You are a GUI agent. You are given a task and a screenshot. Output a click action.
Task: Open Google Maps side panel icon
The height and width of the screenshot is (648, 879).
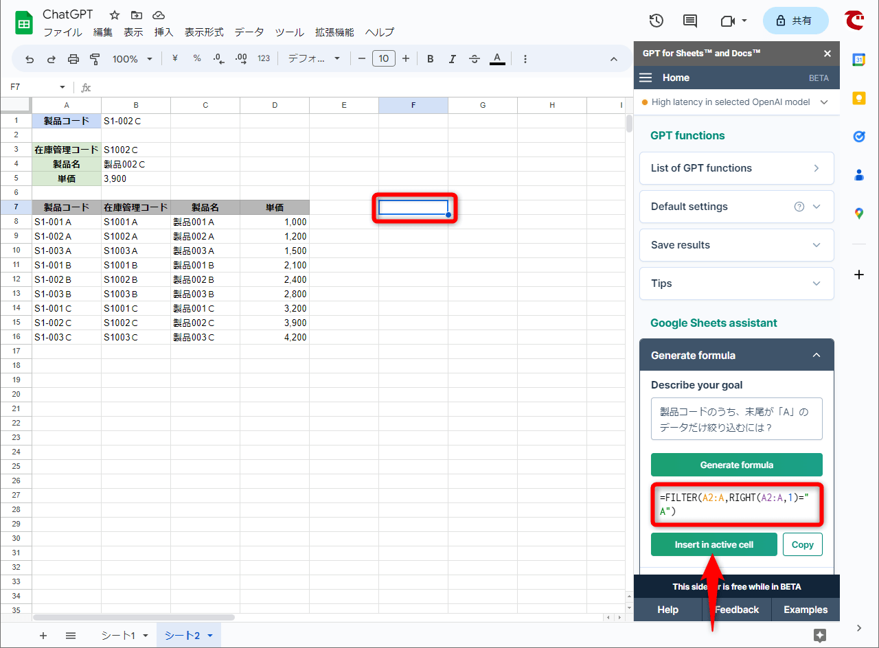click(x=858, y=213)
